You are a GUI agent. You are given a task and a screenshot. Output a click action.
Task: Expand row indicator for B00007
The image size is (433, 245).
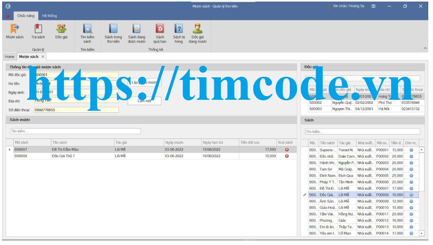pyautogui.click(x=9, y=149)
